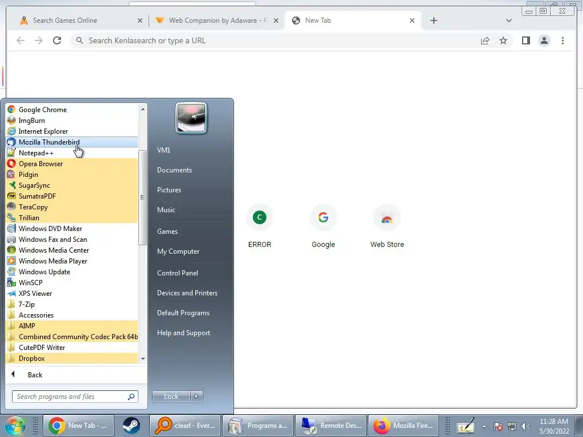Open the ERROR shortcut tile
Screen dimensions: 583x437
tap(260, 226)
